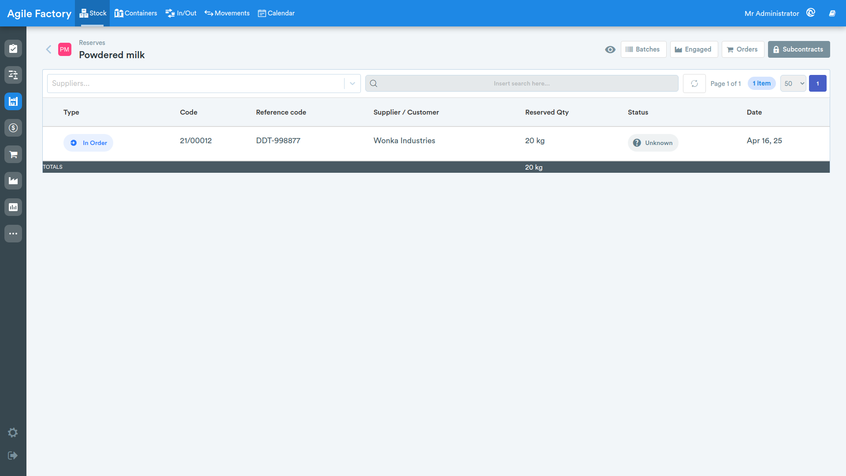Open the shopping cart purchases icon
This screenshot has width=846, height=476.
(13, 154)
